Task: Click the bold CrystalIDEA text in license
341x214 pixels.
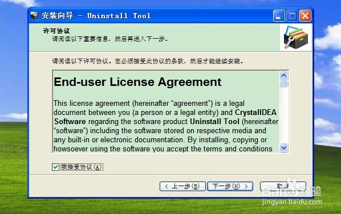Action: 255,113
